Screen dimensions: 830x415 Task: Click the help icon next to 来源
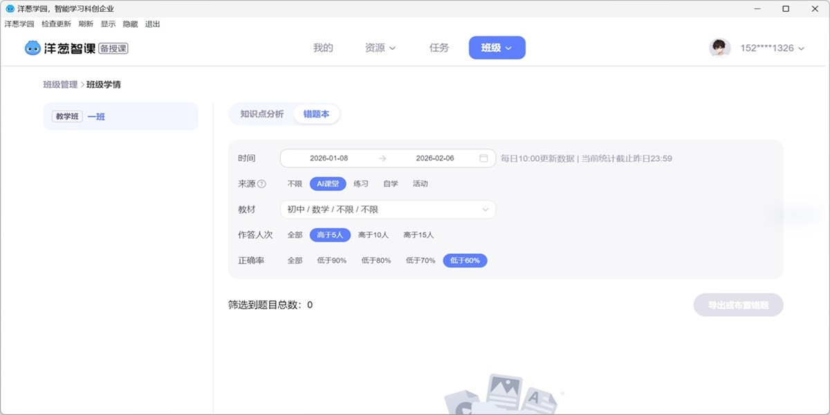(261, 183)
